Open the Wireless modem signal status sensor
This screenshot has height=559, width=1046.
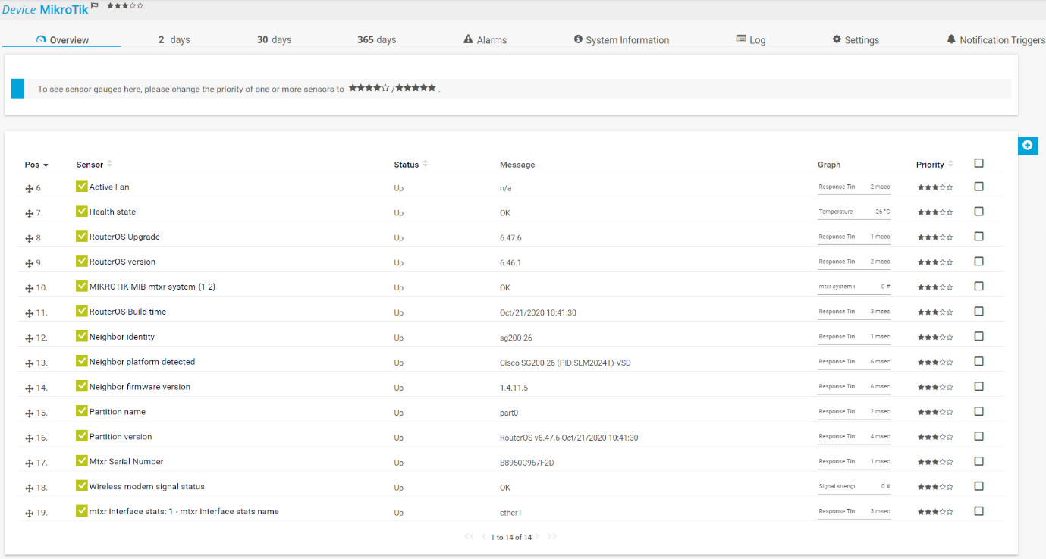pyautogui.click(x=146, y=487)
